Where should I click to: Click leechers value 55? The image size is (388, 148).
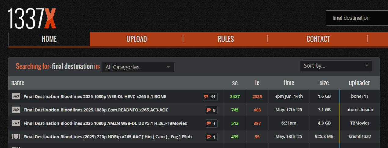click(257, 136)
